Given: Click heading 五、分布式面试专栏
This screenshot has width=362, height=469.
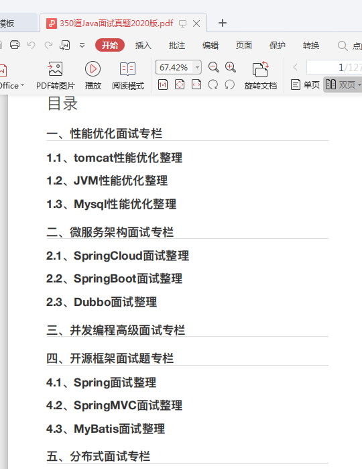Looking at the screenshot, I should pyautogui.click(x=99, y=456).
